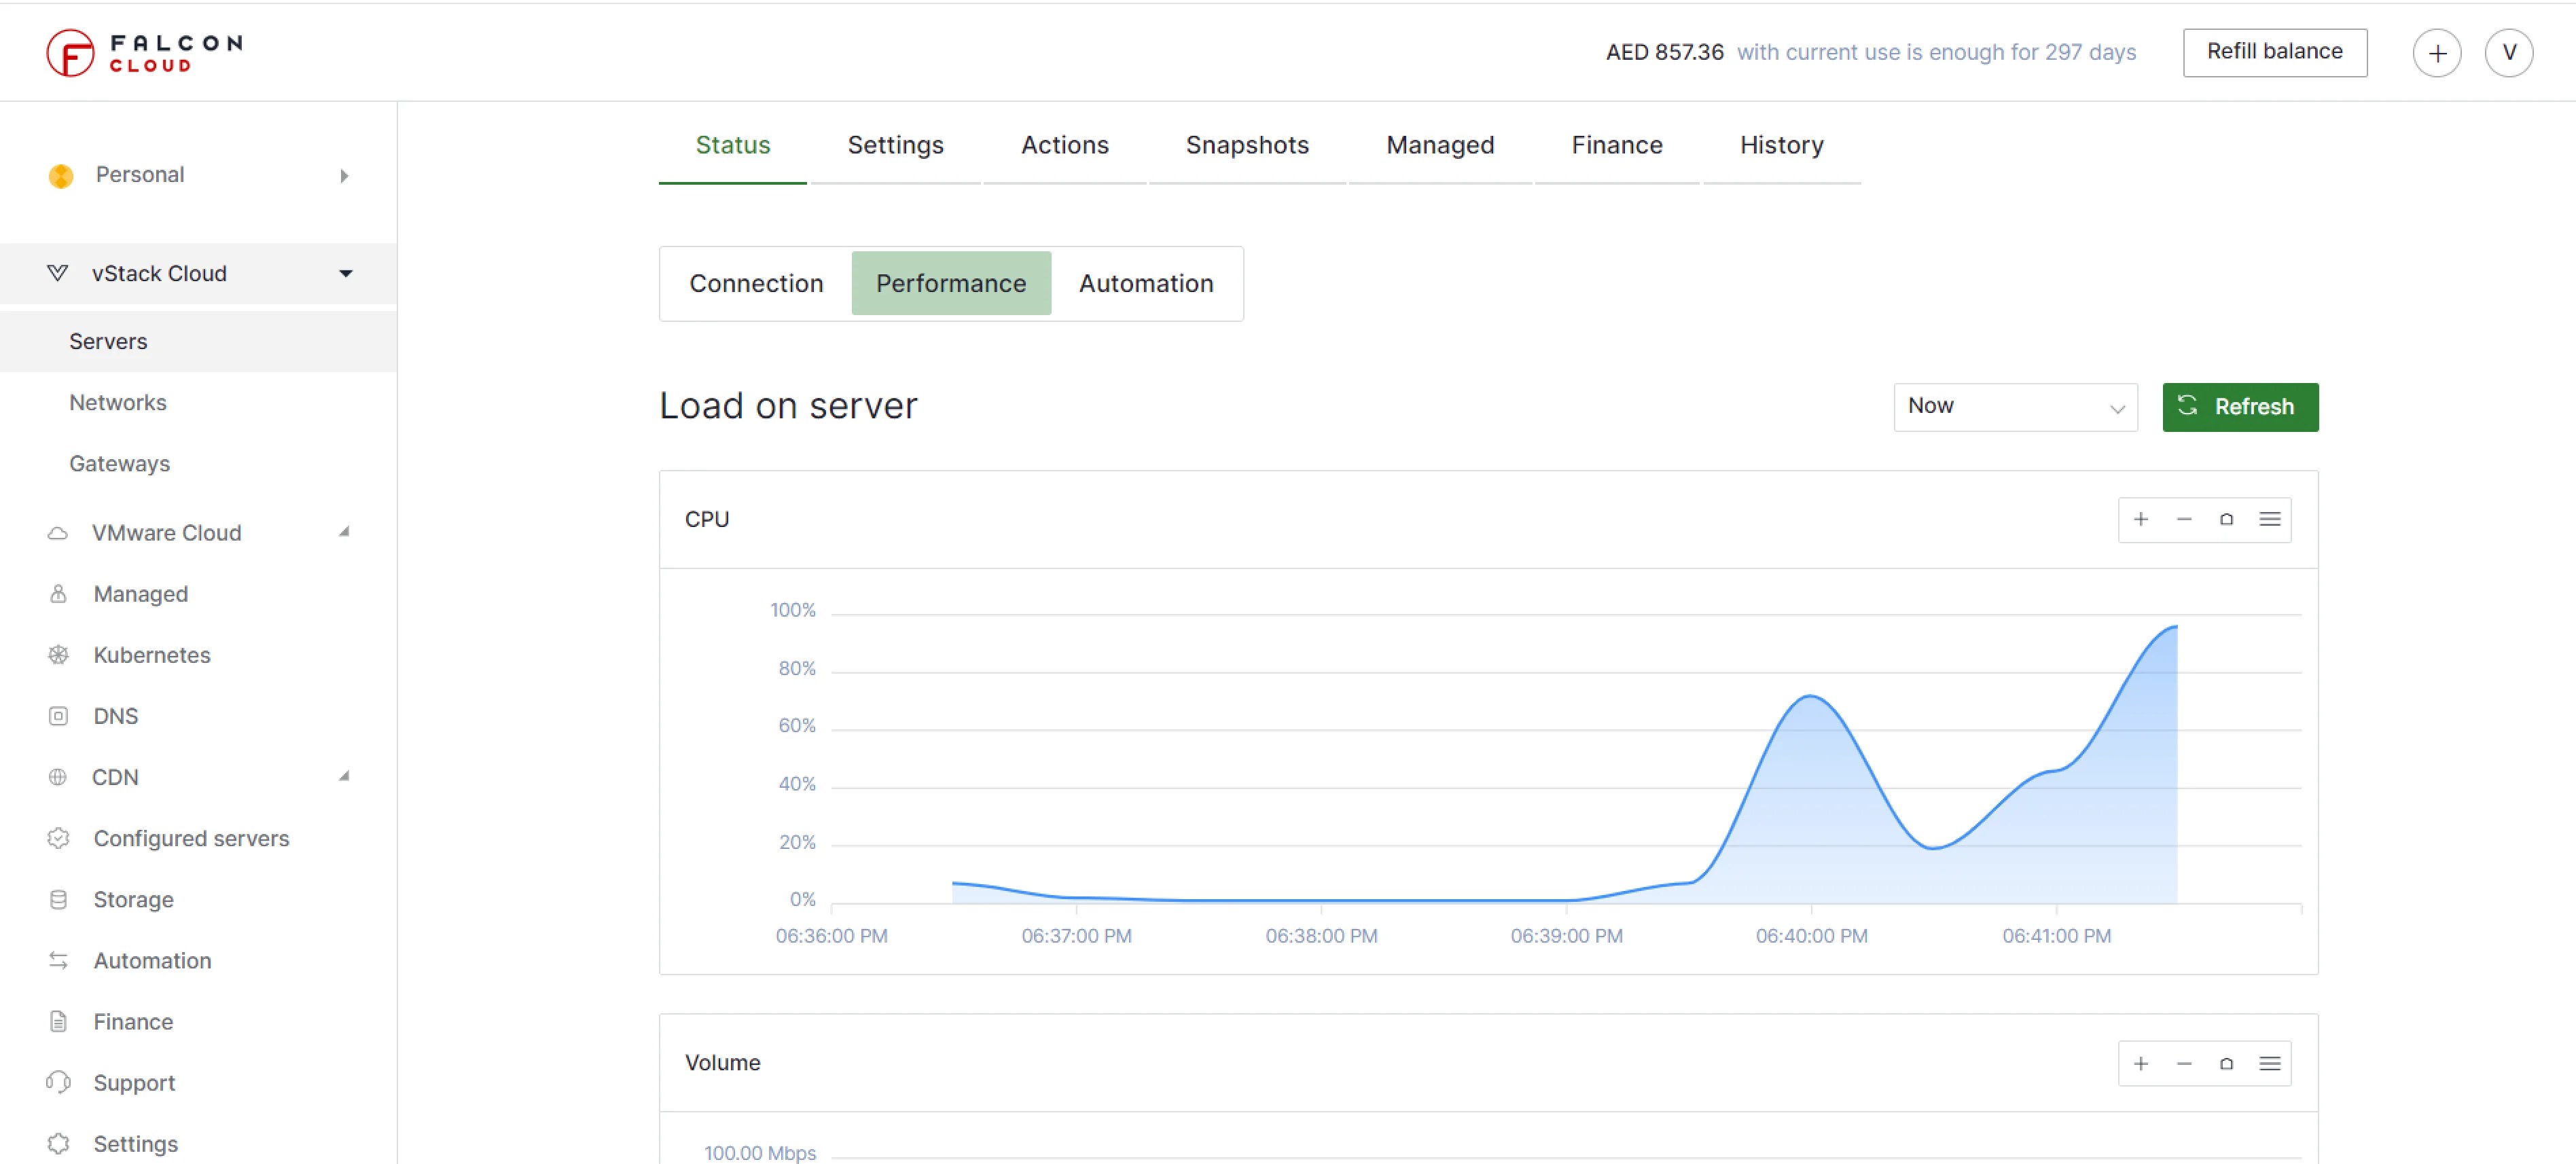Image resolution: width=2576 pixels, height=1164 pixels.
Task: Click the CPU chart zoom-out minus icon
Action: [x=2184, y=519]
